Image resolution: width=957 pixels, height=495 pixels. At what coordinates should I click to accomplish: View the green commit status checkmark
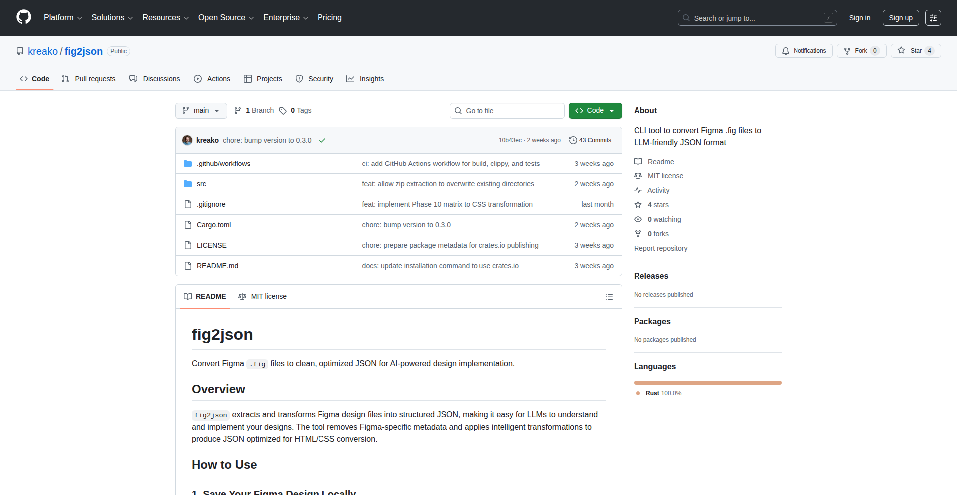coord(322,140)
